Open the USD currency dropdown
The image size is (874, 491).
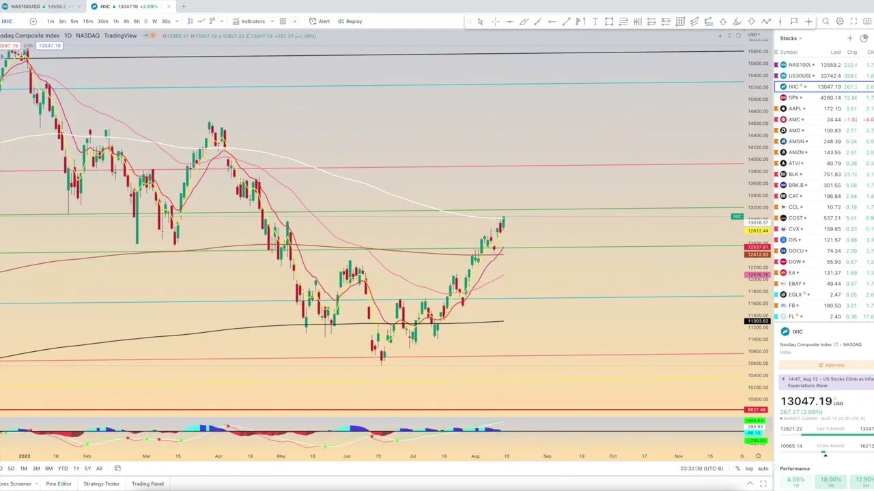point(754,35)
